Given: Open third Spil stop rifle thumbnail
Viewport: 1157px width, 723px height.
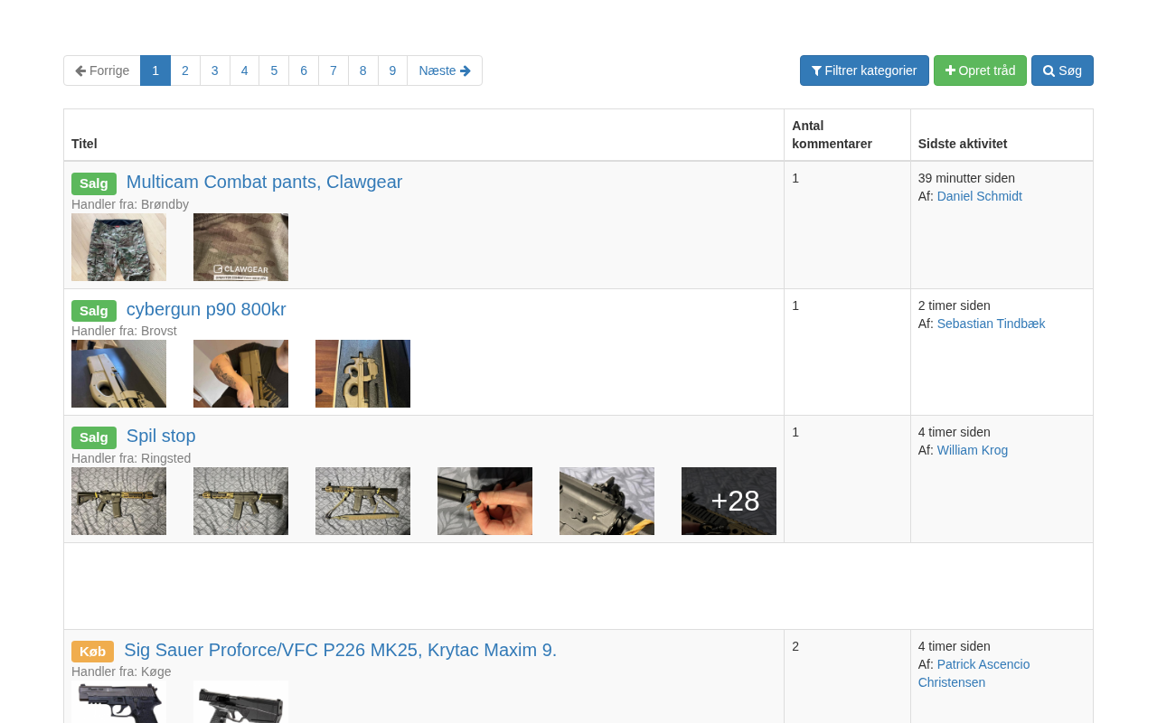Looking at the screenshot, I should (362, 501).
